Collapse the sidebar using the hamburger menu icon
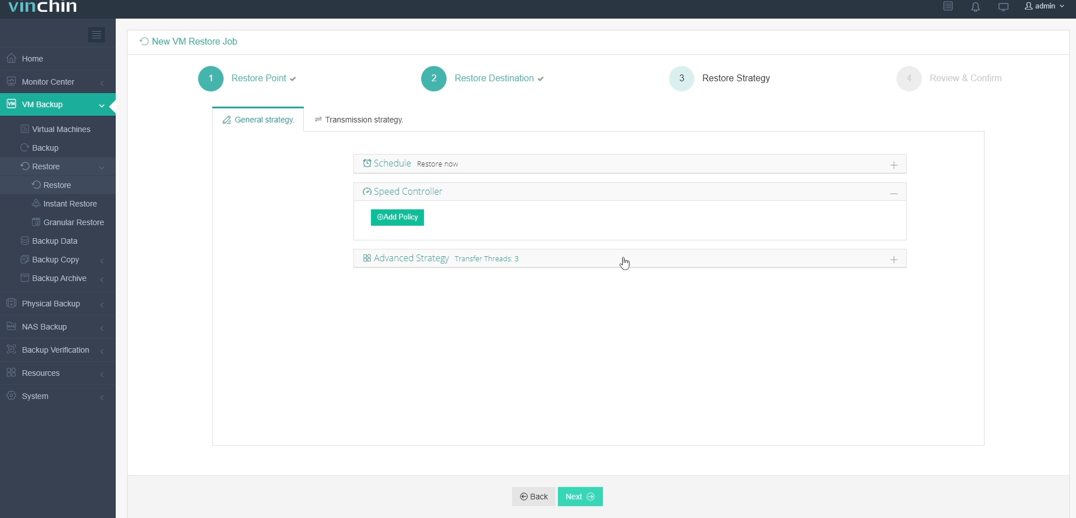1076x518 pixels. (97, 35)
